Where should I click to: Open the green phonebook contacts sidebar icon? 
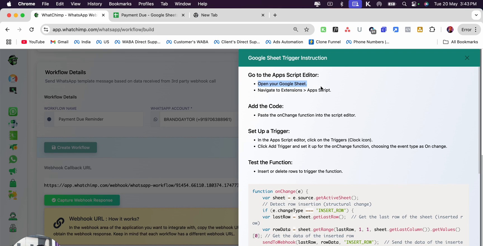tap(13, 136)
